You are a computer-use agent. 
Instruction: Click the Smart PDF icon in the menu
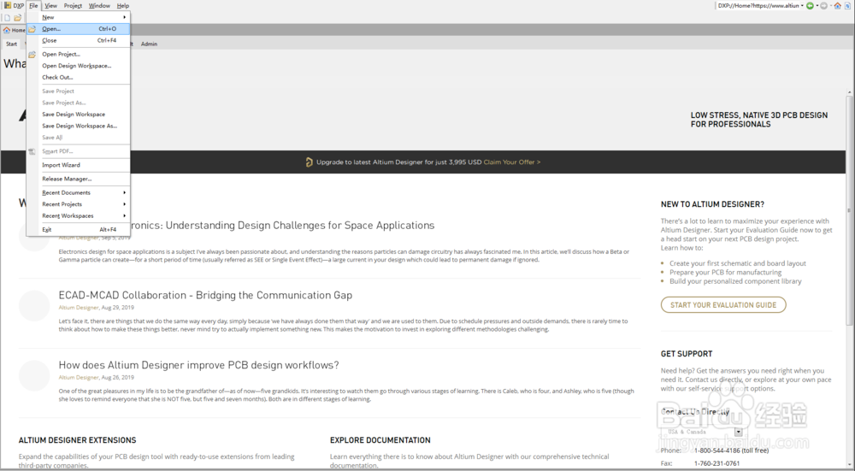[32, 151]
